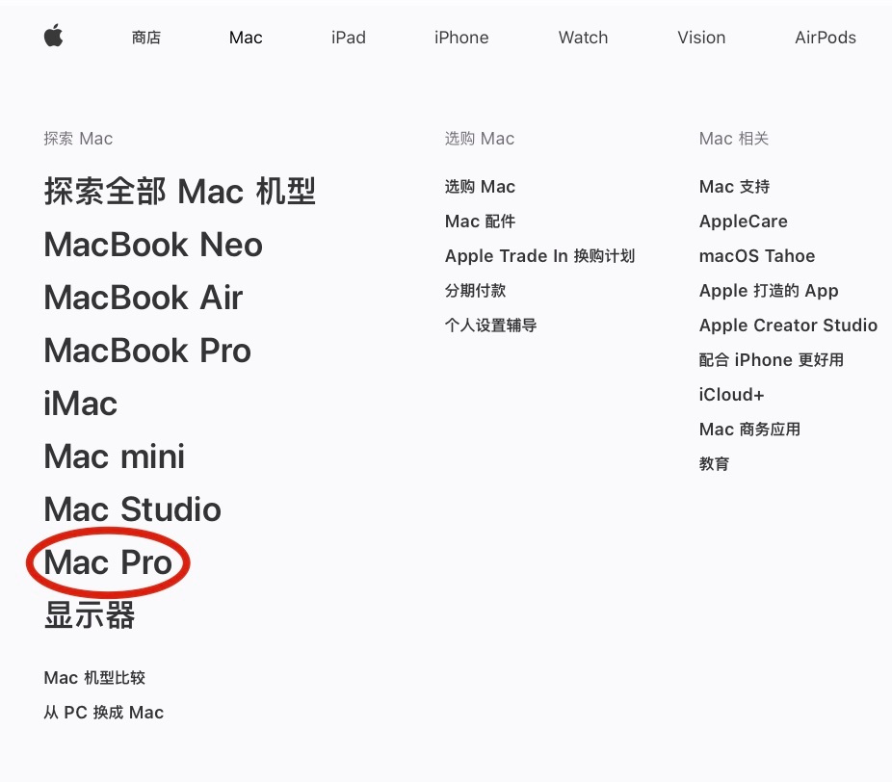Open the iPhone navigation item
The height and width of the screenshot is (782, 892).
point(461,38)
